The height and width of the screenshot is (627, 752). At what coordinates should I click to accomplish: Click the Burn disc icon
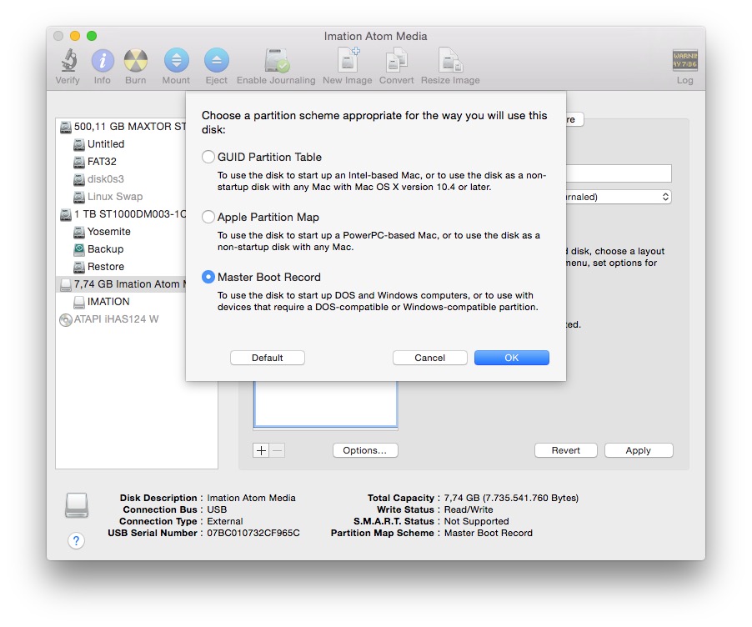click(x=136, y=61)
